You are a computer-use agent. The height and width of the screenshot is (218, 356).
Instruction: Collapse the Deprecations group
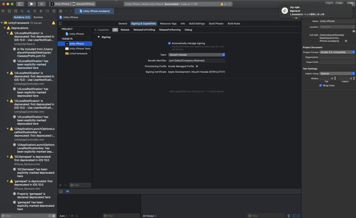(5, 28)
